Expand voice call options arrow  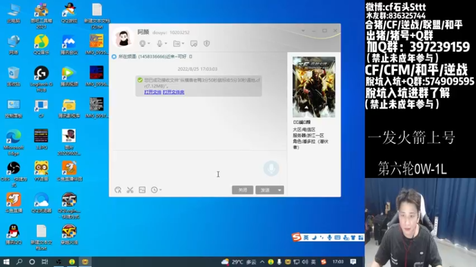point(166,43)
